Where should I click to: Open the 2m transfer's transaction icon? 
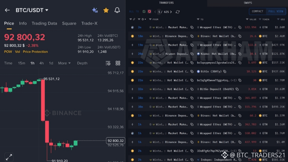(132, 27)
